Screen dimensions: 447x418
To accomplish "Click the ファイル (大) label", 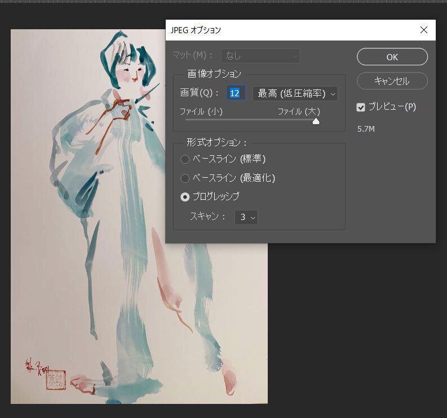I will (x=299, y=111).
